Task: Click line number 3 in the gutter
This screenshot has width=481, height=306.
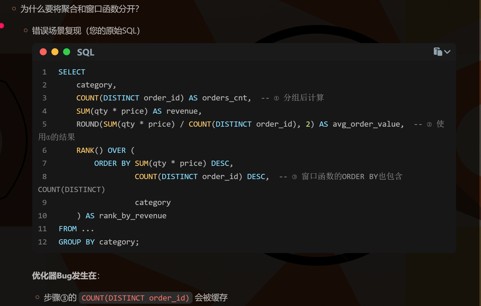Action: click(44, 98)
